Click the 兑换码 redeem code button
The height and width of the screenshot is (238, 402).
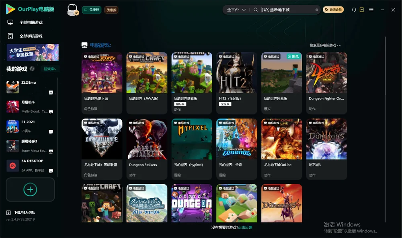click(x=92, y=10)
